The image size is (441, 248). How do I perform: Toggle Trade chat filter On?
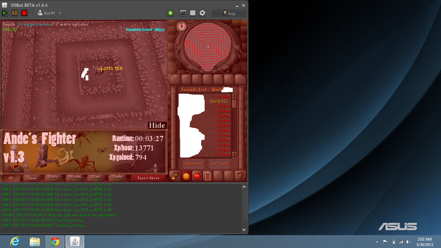(117, 178)
